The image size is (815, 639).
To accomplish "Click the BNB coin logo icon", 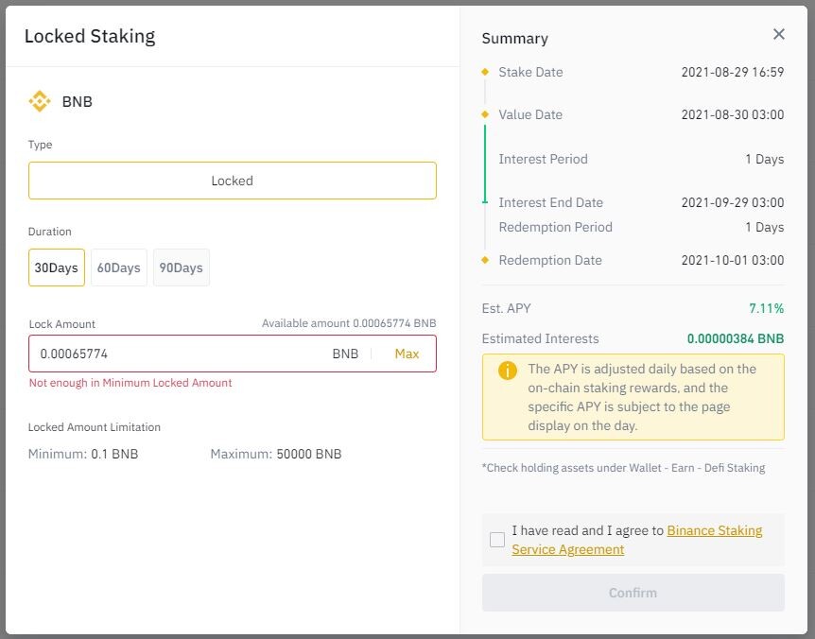I will coord(40,101).
